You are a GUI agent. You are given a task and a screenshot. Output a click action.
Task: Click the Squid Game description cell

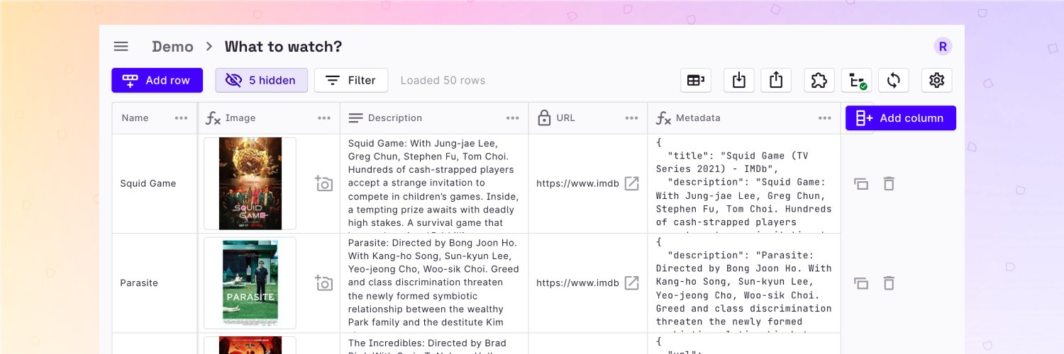click(434, 183)
